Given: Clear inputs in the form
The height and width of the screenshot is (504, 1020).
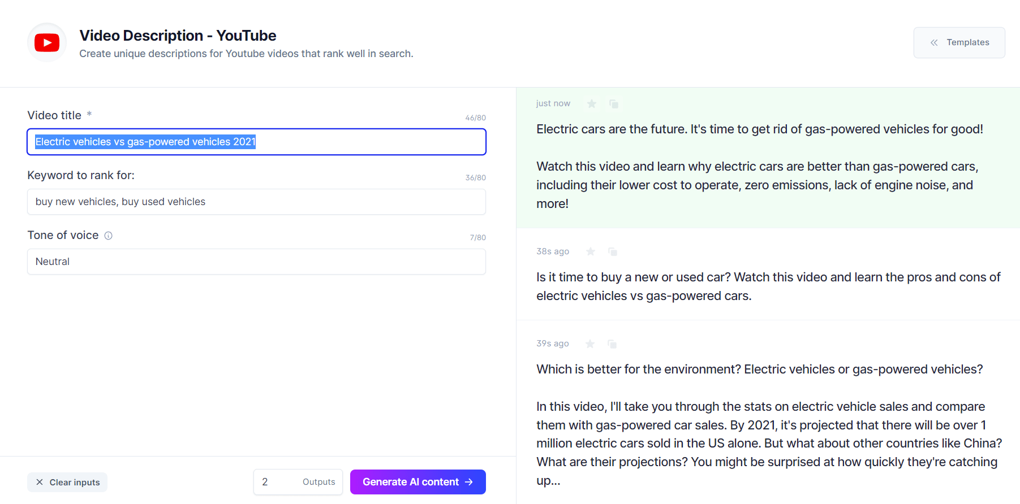Looking at the screenshot, I should 67,482.
